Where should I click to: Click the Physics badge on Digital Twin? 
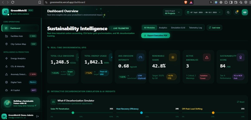click(33, 82)
